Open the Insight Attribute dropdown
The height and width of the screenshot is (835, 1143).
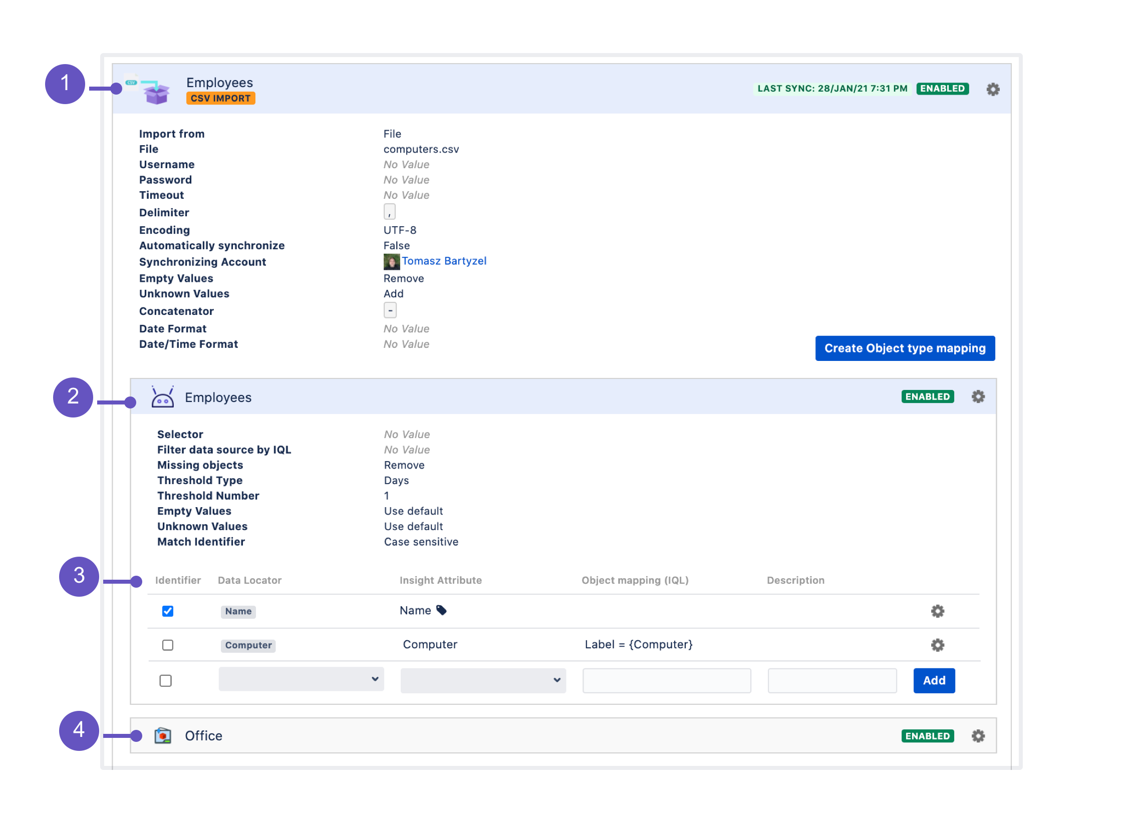482,680
